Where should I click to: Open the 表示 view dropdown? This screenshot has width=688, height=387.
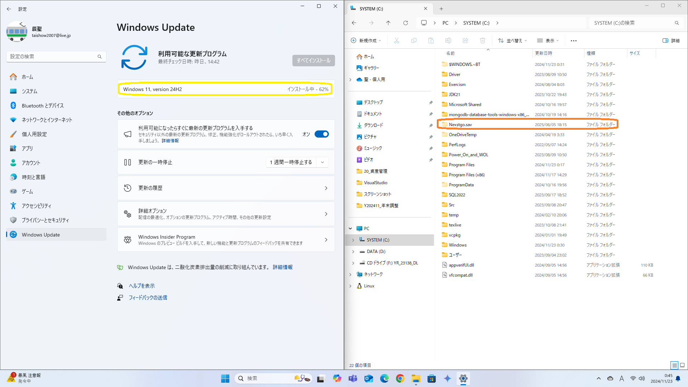(x=548, y=40)
